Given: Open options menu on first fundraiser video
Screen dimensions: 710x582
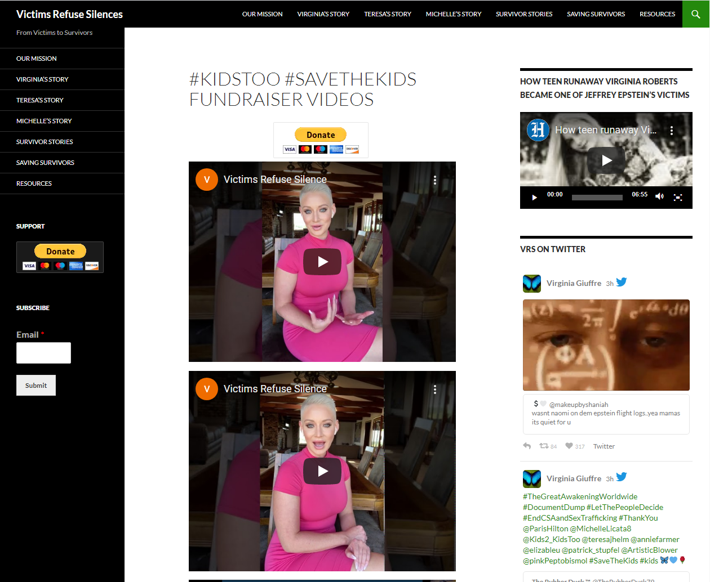Looking at the screenshot, I should [x=435, y=180].
